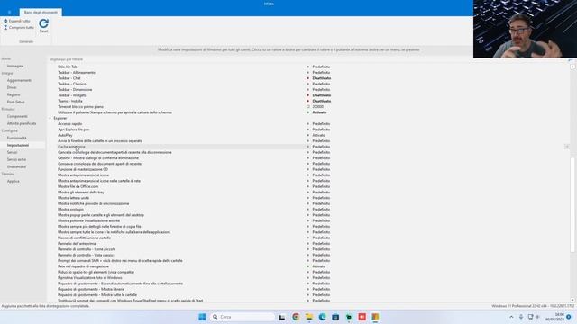This screenshot has width=577, height=324.
Task: Show hidden system tray icons
Action: coord(511,317)
